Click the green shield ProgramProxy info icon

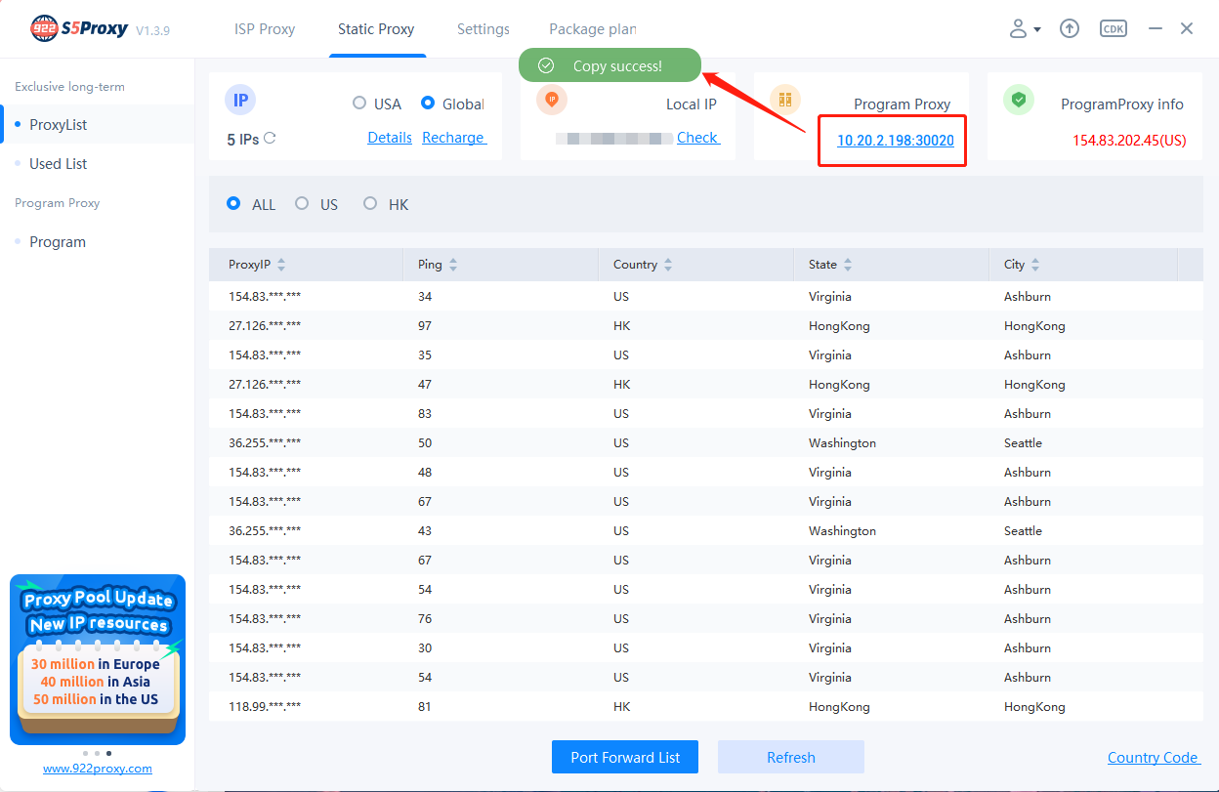pyautogui.click(x=1019, y=100)
